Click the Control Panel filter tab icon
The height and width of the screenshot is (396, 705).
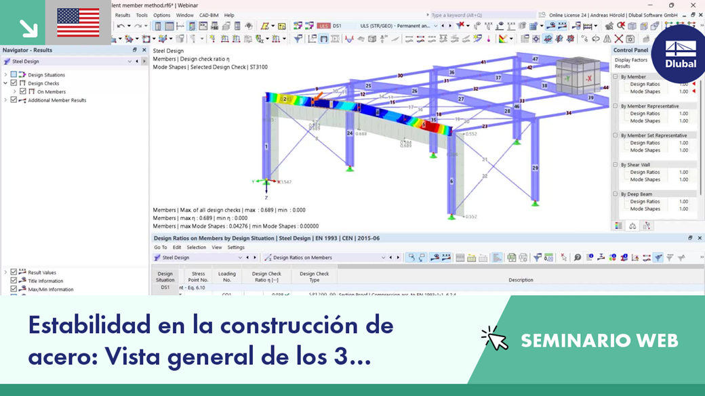pyautogui.click(x=647, y=226)
